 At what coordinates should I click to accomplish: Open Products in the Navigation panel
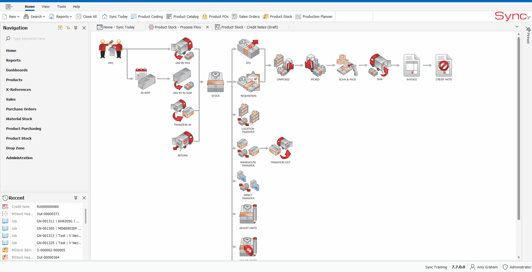[14, 80]
